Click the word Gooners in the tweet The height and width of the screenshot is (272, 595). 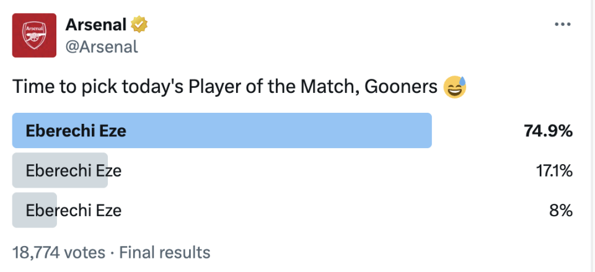(401, 87)
